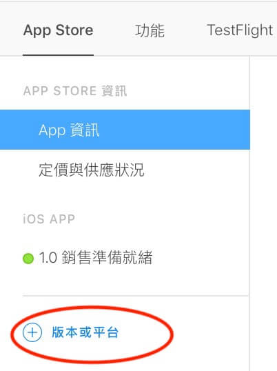Click the underline beneath the App Store tab

pyautogui.click(x=58, y=55)
